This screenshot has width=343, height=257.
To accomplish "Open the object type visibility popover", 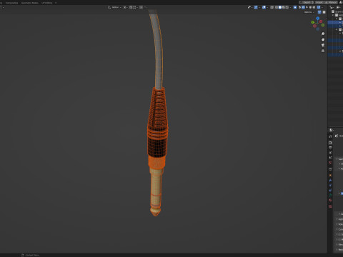I will coord(250,7).
